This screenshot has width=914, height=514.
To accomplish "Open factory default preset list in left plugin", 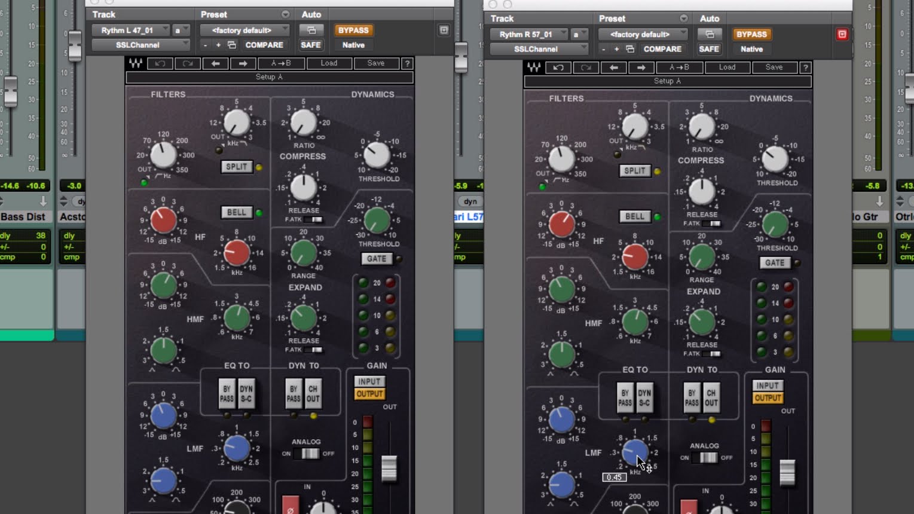I will tap(244, 30).
